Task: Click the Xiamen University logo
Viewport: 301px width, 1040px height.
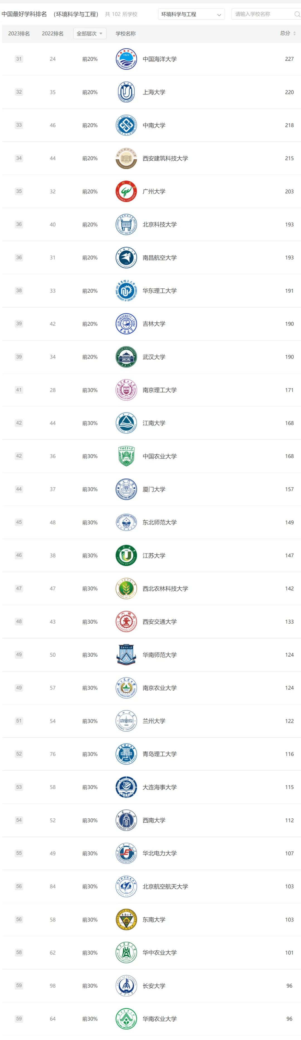Action: [x=126, y=489]
